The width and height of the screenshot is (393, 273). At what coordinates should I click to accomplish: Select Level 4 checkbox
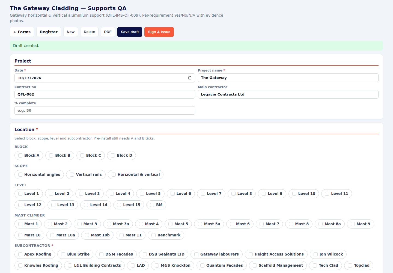point(112,194)
